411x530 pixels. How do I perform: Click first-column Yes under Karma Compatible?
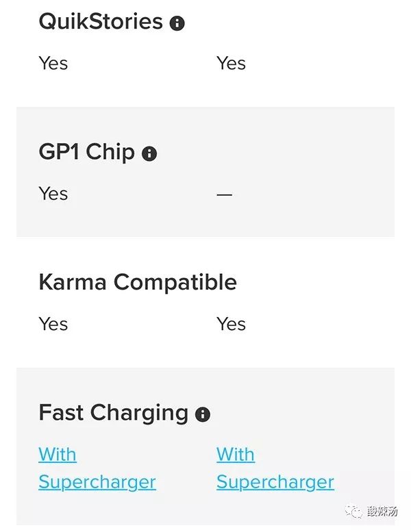click(x=53, y=324)
